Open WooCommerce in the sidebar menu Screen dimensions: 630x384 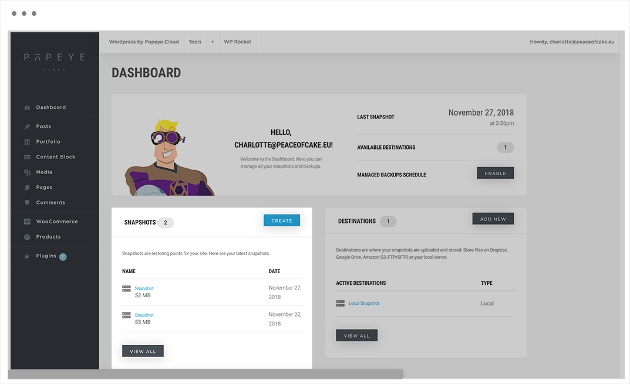point(57,222)
